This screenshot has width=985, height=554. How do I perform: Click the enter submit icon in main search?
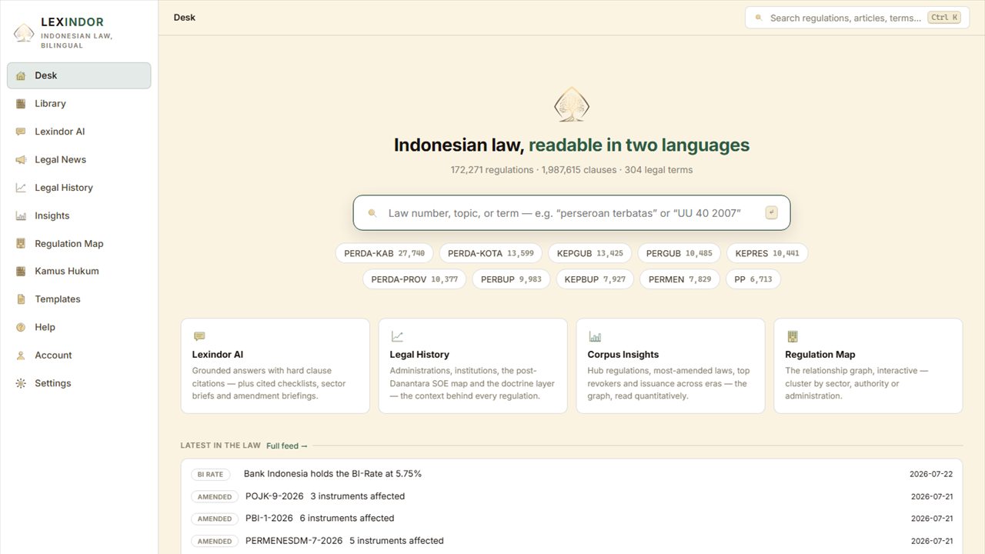pos(771,213)
